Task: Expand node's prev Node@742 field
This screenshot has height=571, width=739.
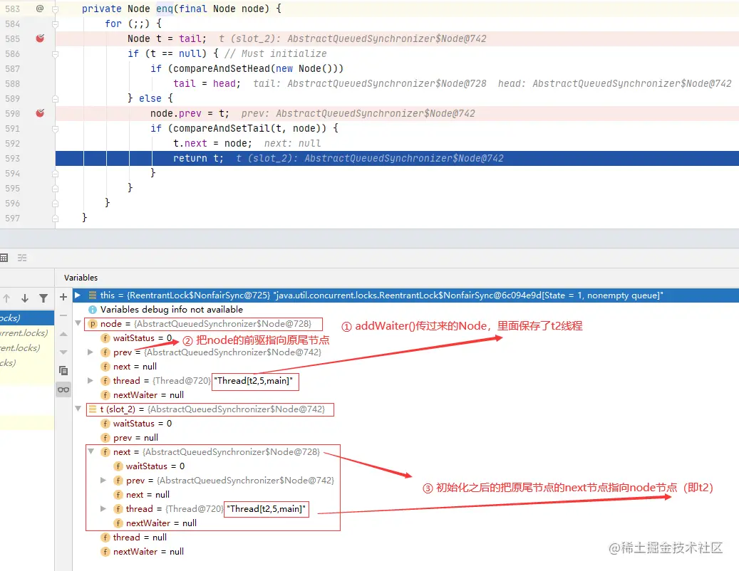Action: click(91, 352)
